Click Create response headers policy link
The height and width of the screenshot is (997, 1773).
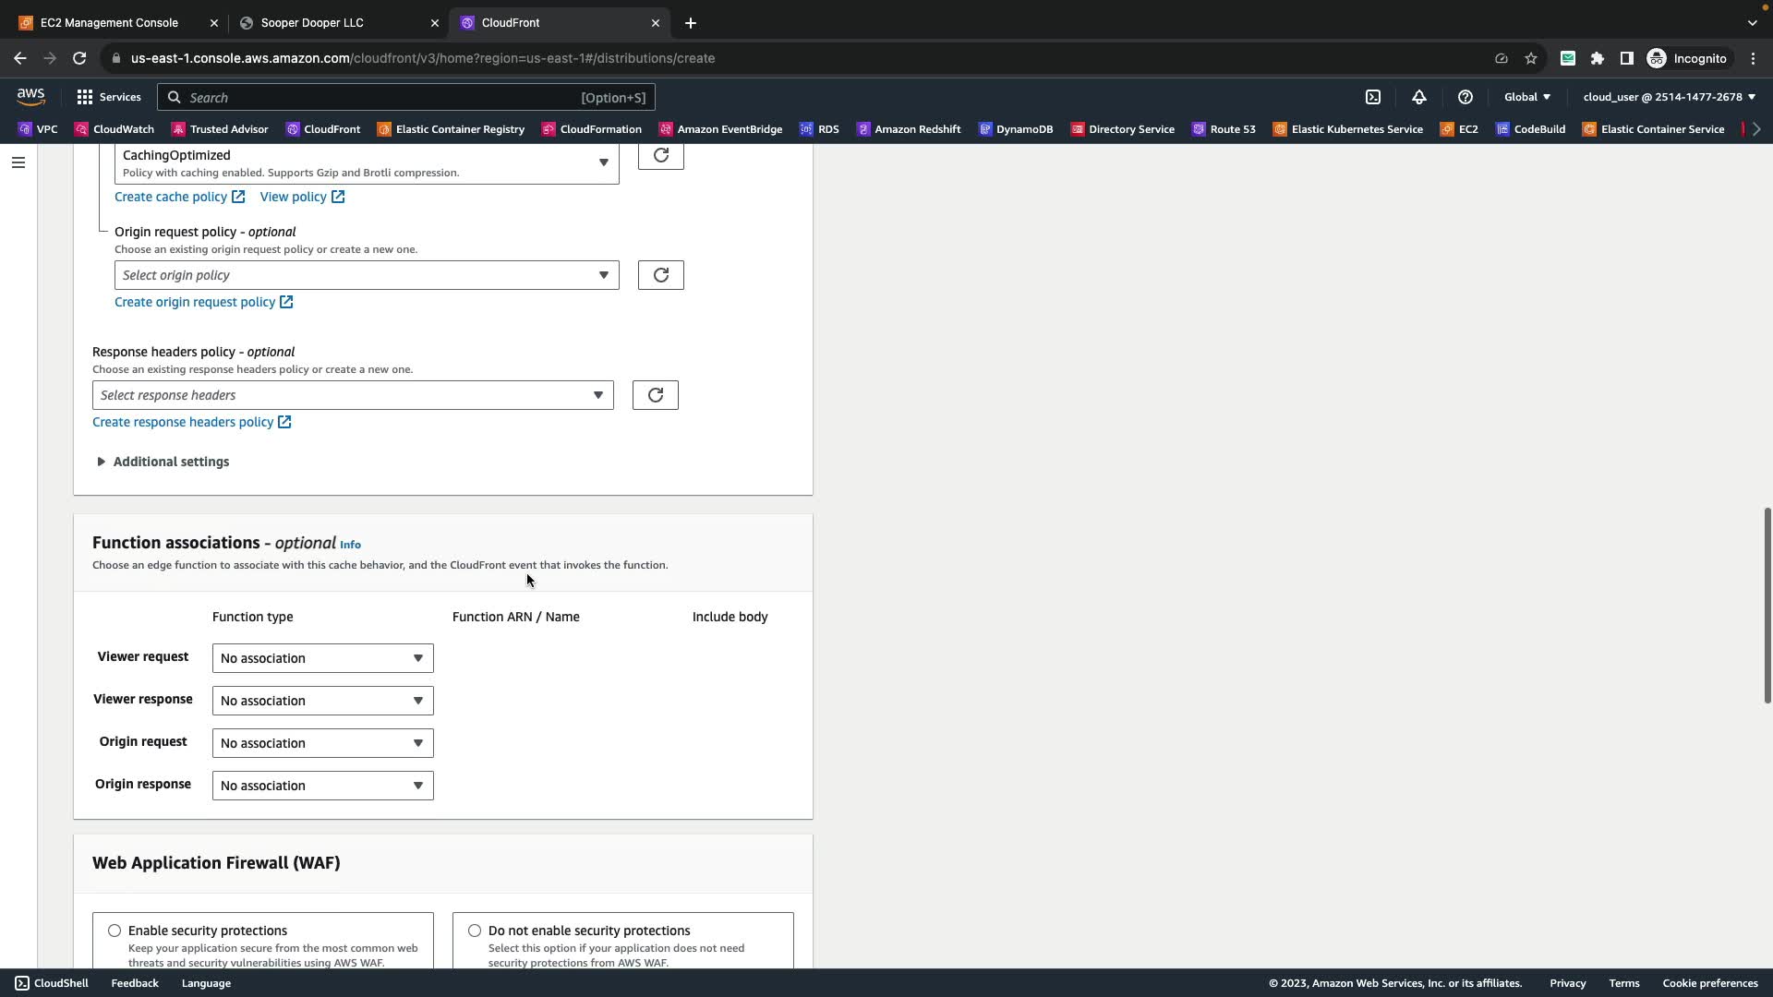183,422
